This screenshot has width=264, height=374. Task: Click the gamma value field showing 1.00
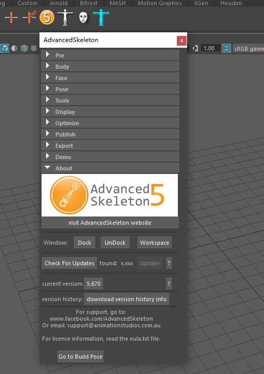pos(209,48)
